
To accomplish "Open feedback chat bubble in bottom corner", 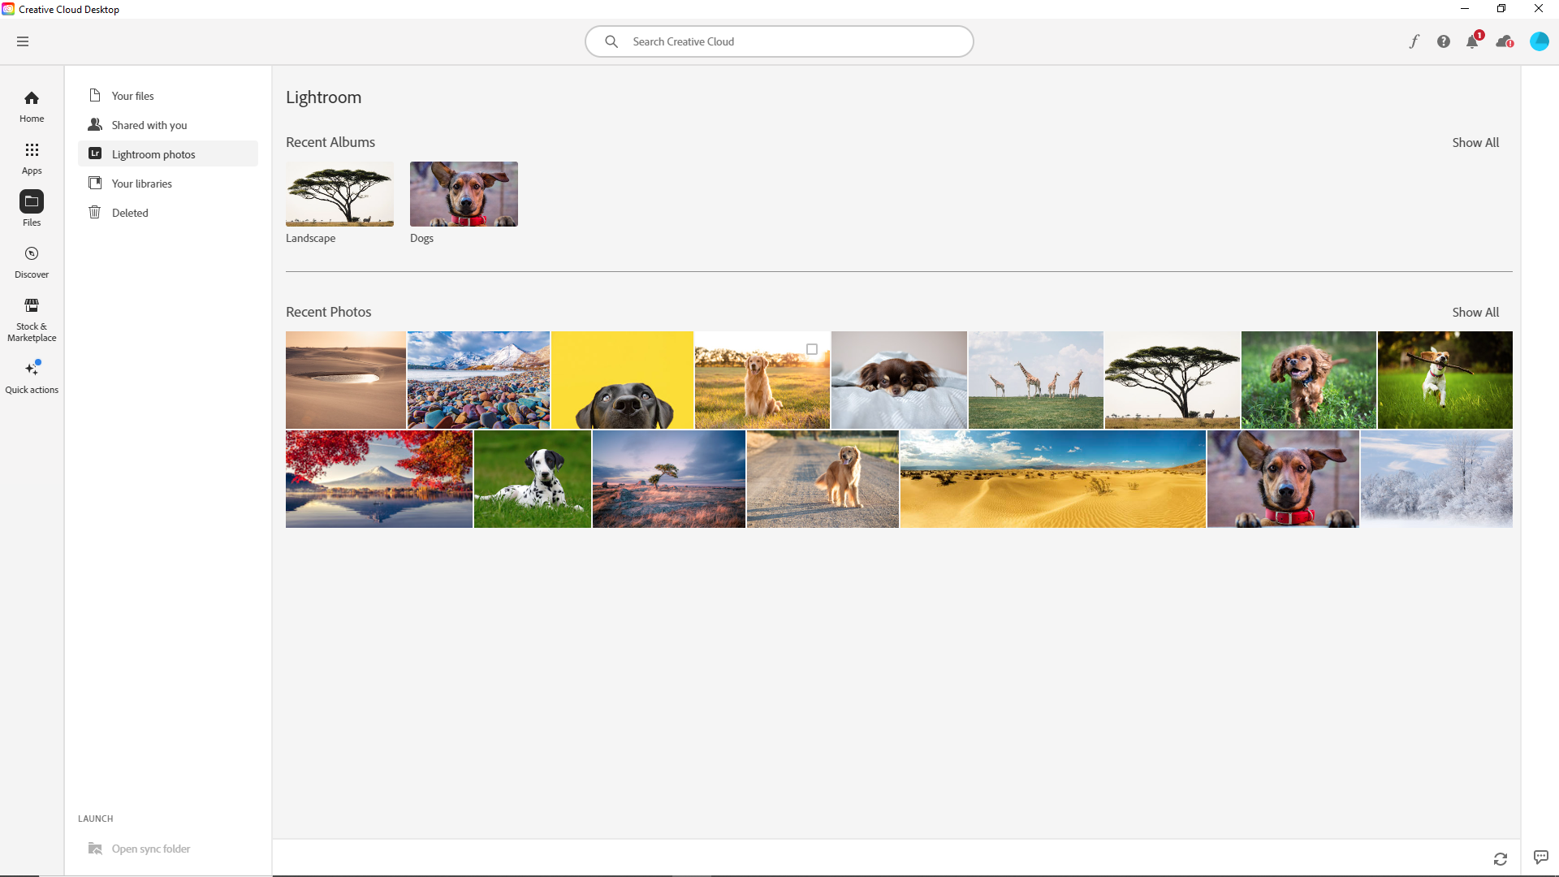I will pos(1540,857).
